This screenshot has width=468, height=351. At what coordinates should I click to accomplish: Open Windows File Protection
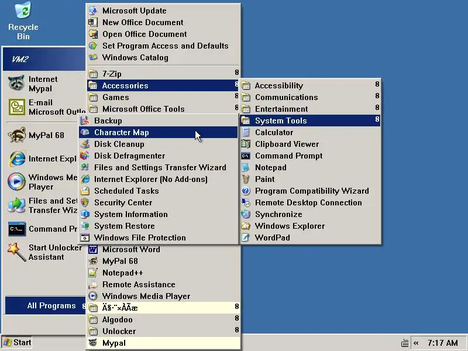158,238
